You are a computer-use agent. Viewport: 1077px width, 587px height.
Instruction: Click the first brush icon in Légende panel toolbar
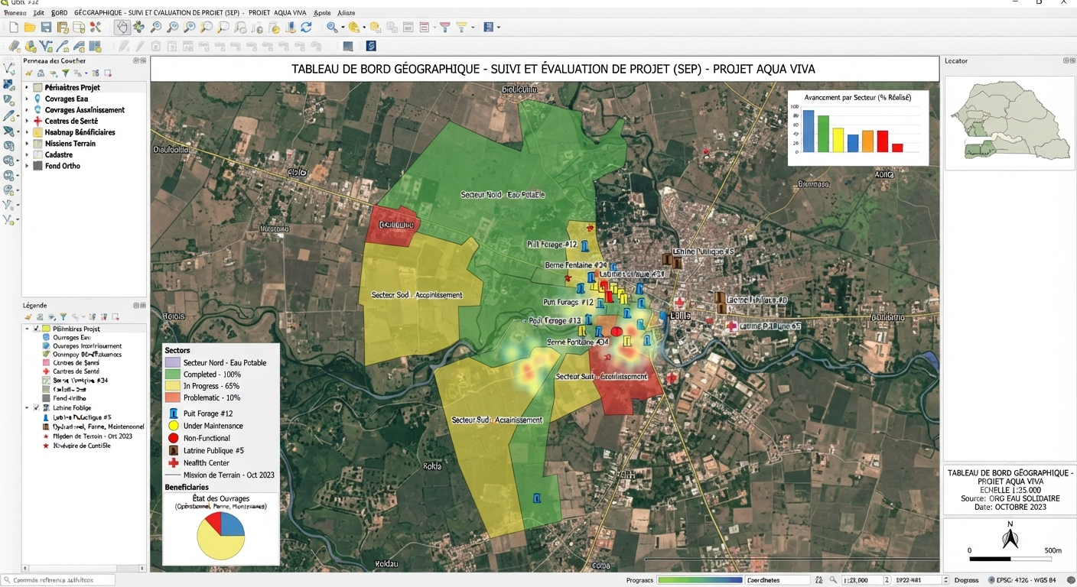tap(28, 317)
